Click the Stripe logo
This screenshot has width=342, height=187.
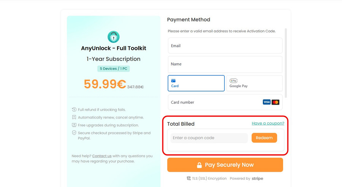257,178
